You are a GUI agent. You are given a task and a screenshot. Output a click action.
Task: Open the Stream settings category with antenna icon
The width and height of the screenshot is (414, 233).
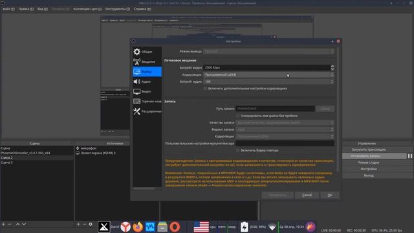(x=147, y=61)
